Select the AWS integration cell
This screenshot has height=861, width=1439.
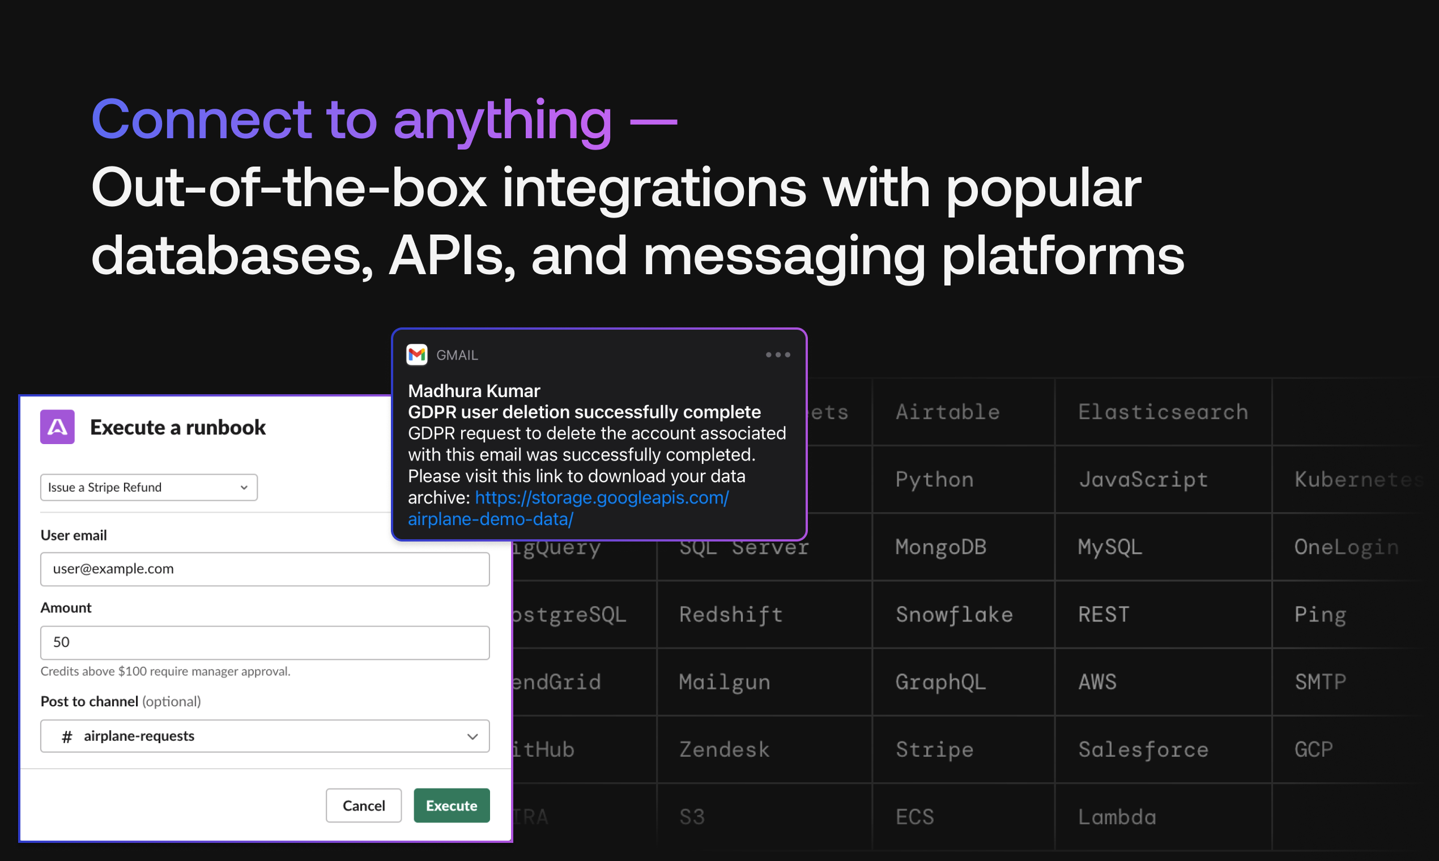[x=1163, y=682]
